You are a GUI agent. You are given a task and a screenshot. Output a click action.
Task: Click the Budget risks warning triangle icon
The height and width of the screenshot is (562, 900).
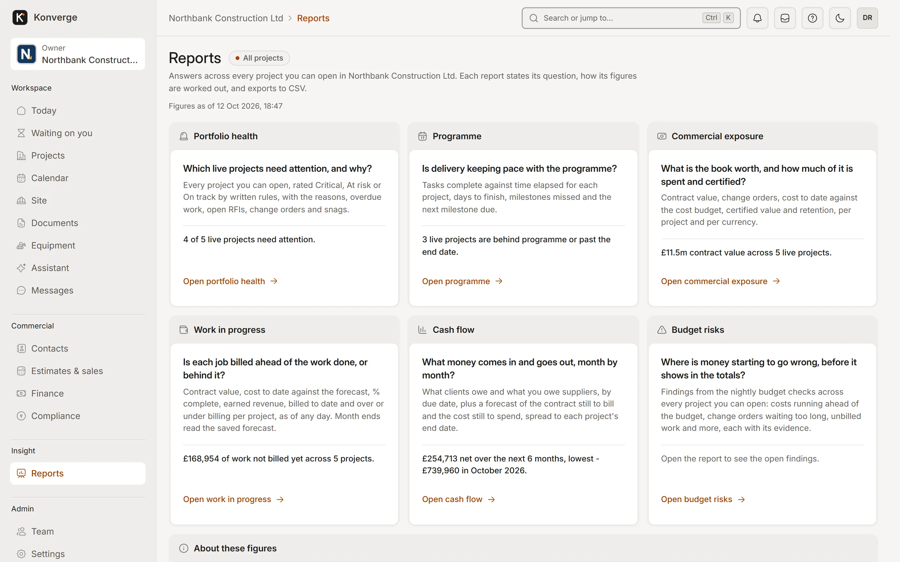662,330
